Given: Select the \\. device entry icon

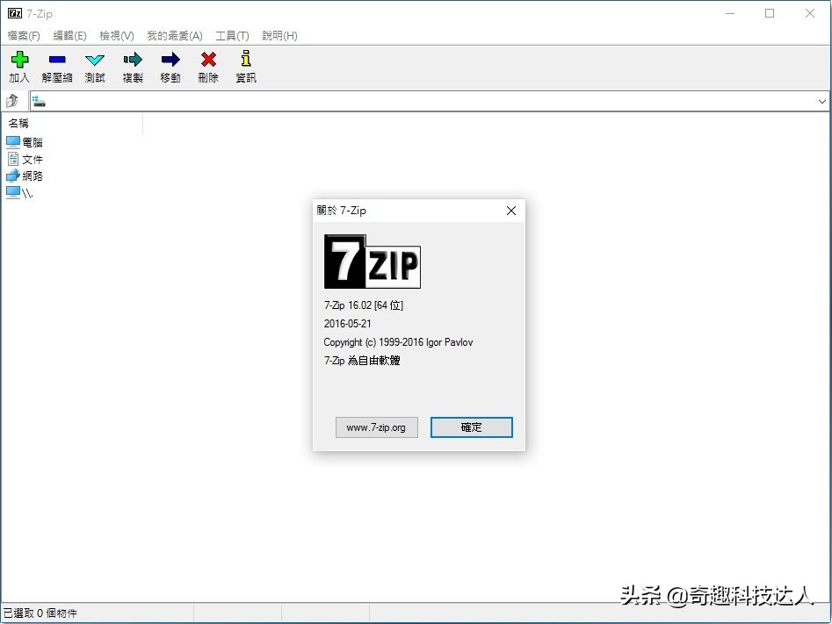Looking at the screenshot, I should pos(12,192).
